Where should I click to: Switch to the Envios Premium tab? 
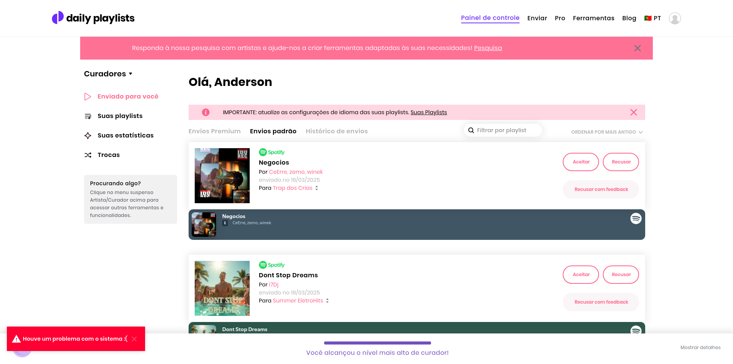pos(215,131)
